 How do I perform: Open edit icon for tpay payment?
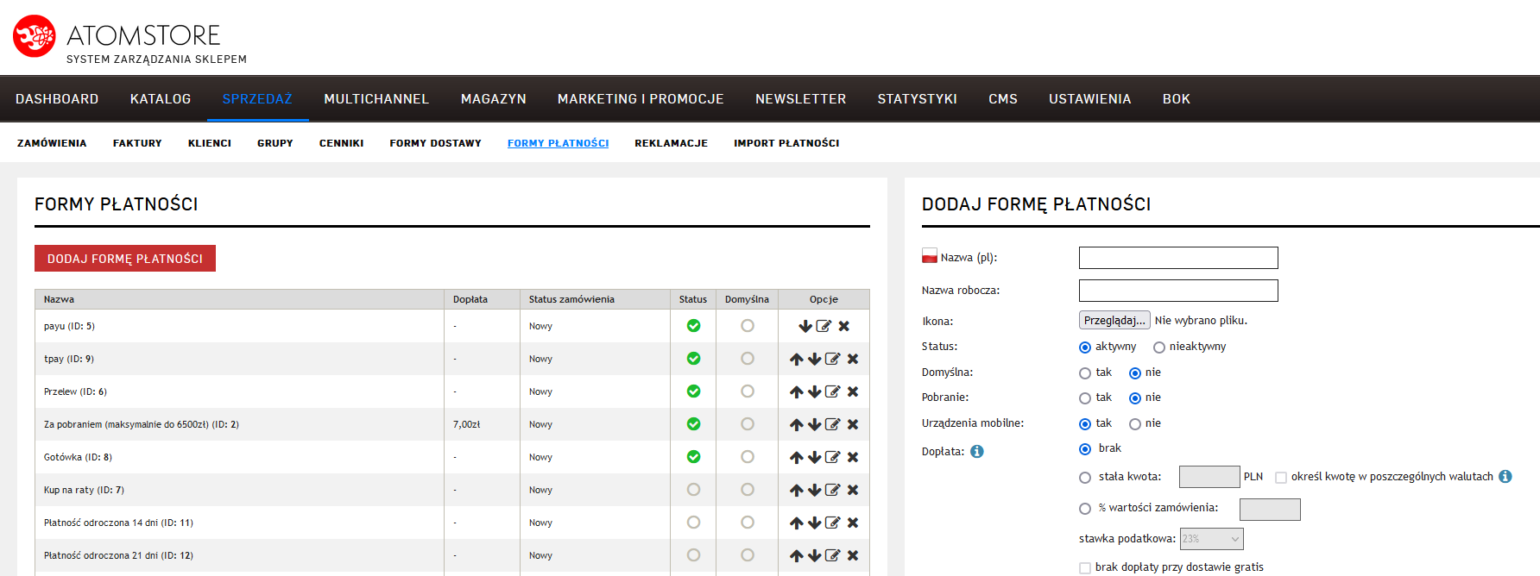click(x=832, y=359)
